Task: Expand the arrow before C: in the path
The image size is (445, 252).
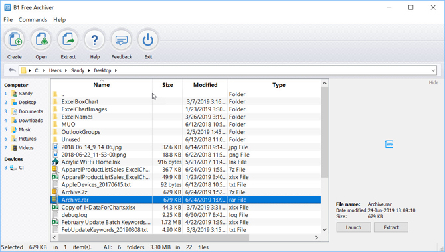Action: [x=30, y=70]
